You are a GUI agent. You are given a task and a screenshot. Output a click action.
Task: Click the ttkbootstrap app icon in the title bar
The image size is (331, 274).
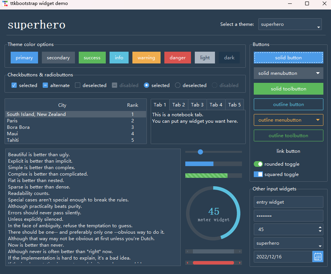pos(5,4)
